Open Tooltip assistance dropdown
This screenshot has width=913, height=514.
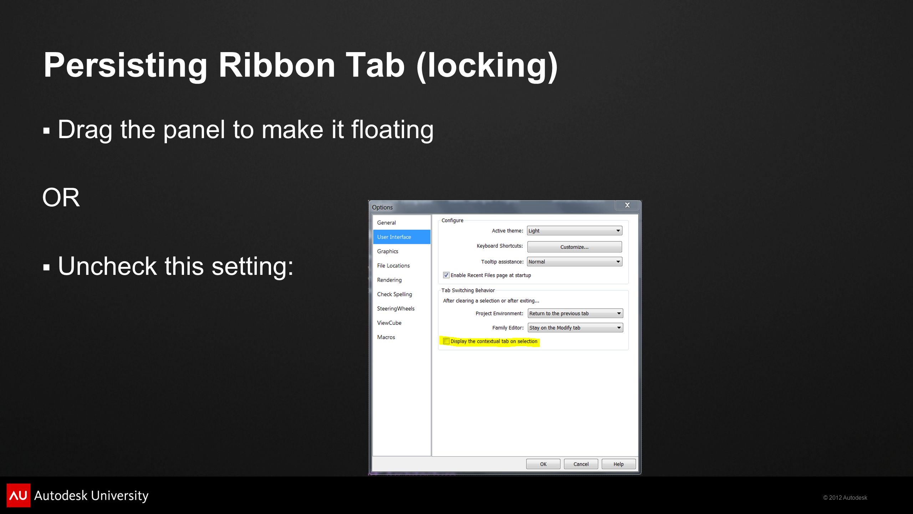574,262
